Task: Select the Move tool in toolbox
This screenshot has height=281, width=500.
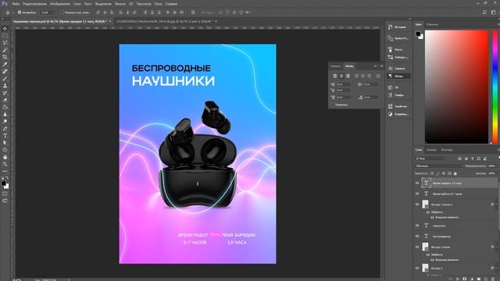Action: (x=5, y=29)
